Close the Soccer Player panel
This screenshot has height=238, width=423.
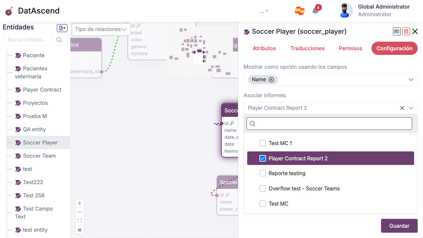(415, 31)
